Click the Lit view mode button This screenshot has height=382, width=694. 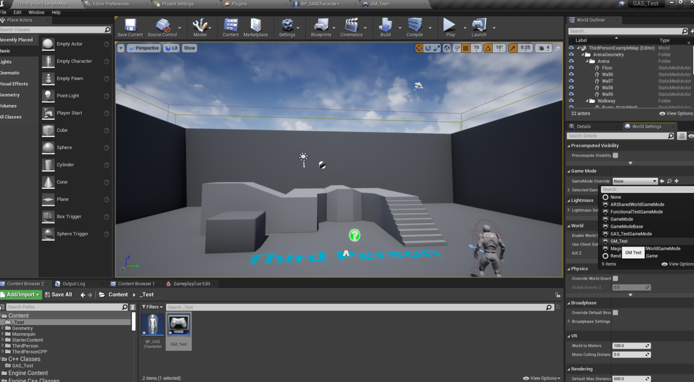tap(172, 48)
